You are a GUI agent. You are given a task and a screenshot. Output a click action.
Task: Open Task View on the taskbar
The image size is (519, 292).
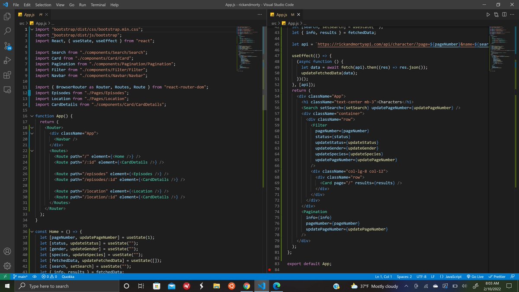pyautogui.click(x=141, y=286)
